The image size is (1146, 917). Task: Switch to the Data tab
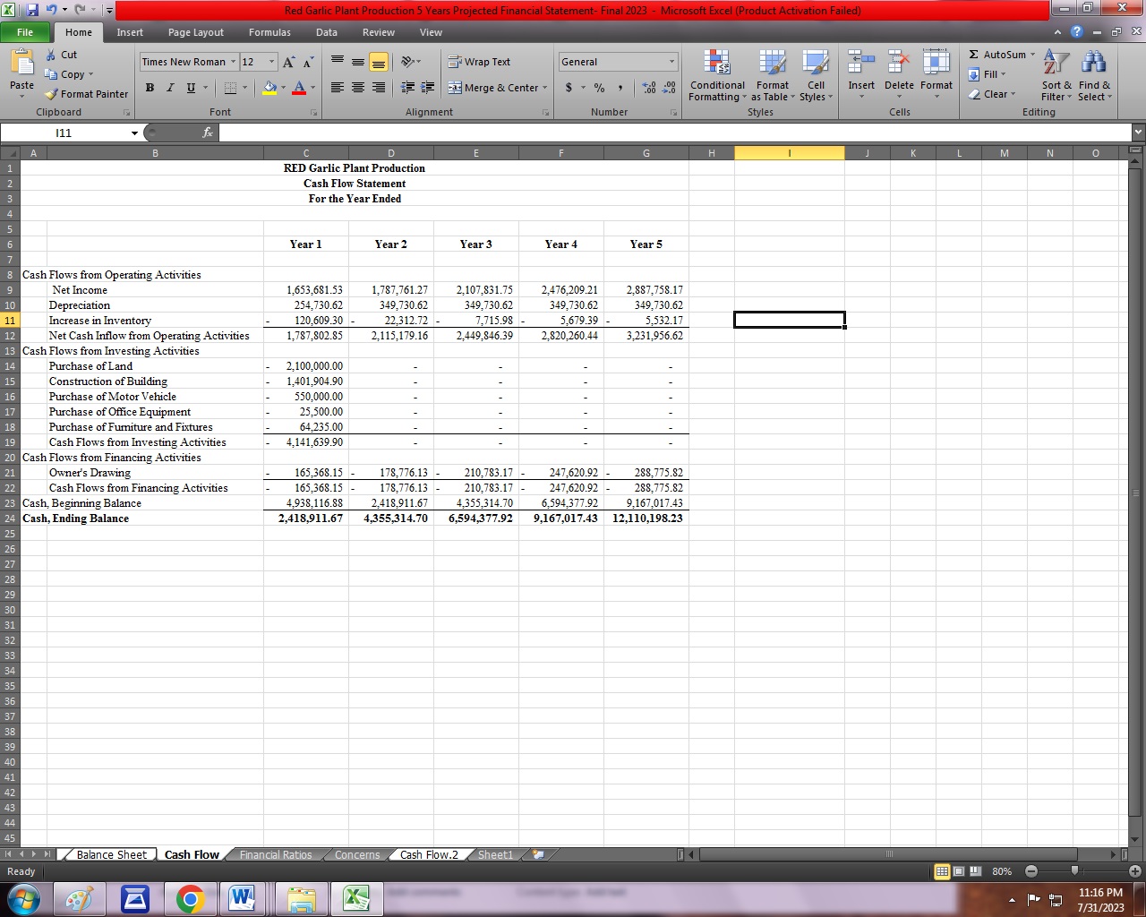point(327,32)
